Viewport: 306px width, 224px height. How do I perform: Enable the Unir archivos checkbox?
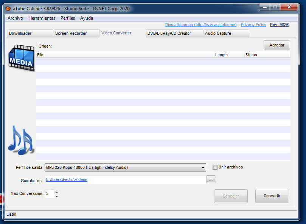(215, 167)
